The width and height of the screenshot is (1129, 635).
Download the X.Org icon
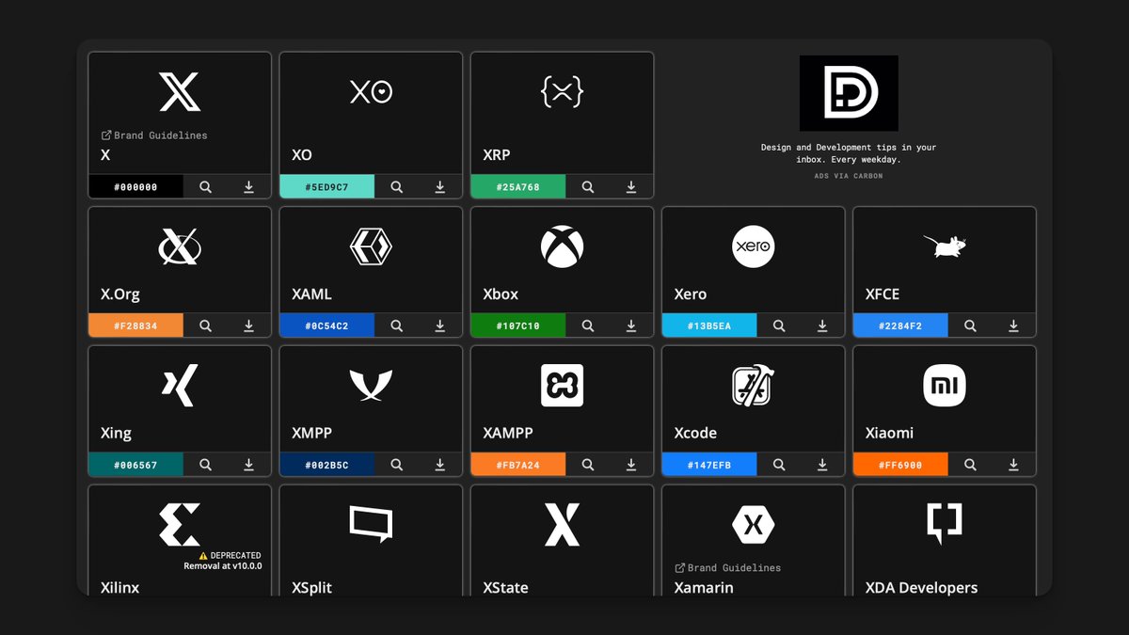click(x=249, y=326)
